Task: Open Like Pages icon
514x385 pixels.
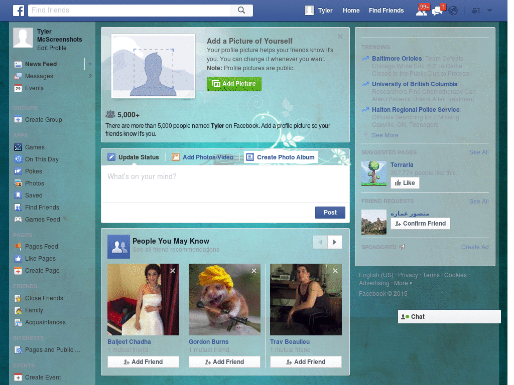Action: tap(18, 259)
